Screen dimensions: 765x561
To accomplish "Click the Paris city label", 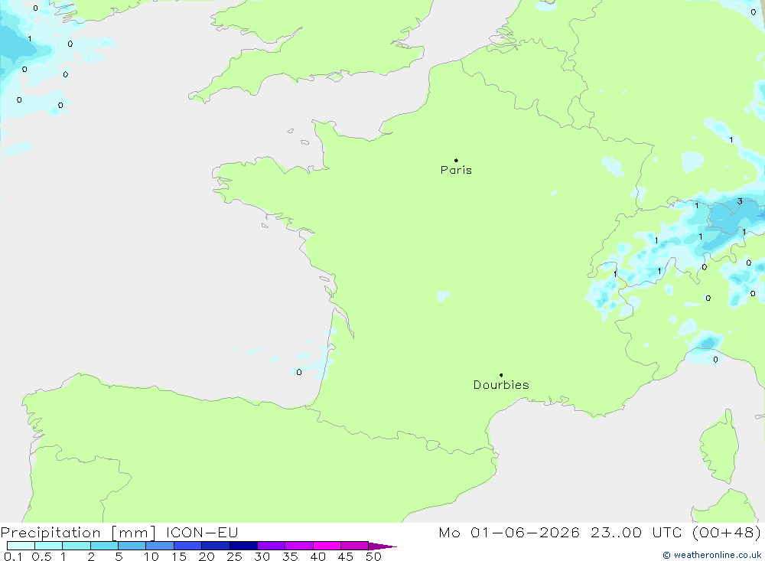I will (456, 170).
